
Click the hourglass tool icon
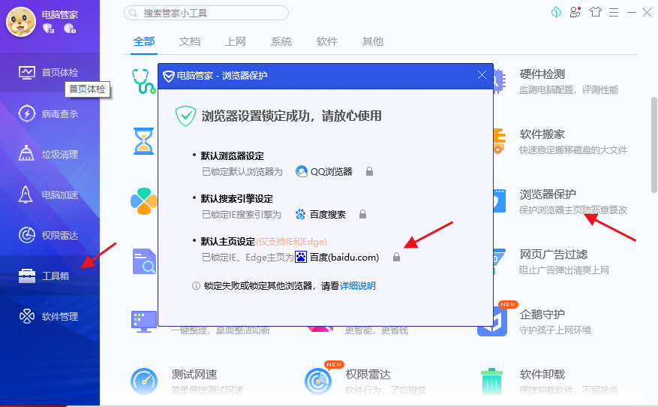point(143,141)
